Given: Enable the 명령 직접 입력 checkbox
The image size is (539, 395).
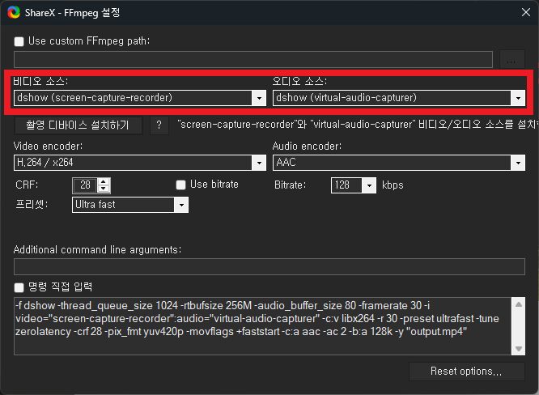Looking at the screenshot, I should click(x=19, y=287).
